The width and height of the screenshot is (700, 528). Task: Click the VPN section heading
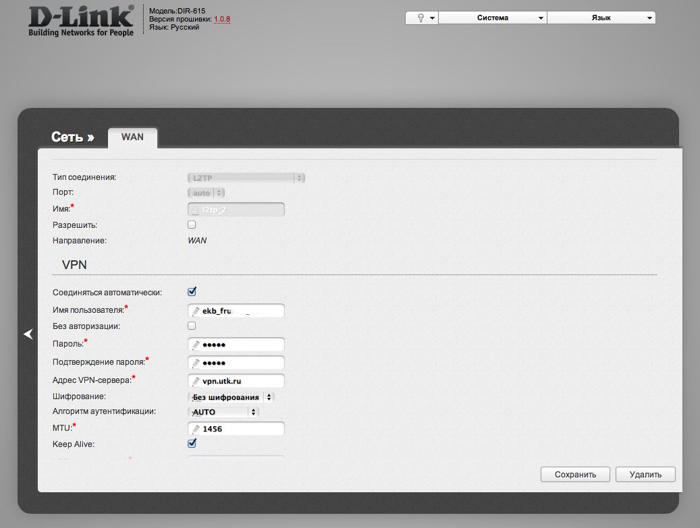tap(74, 264)
